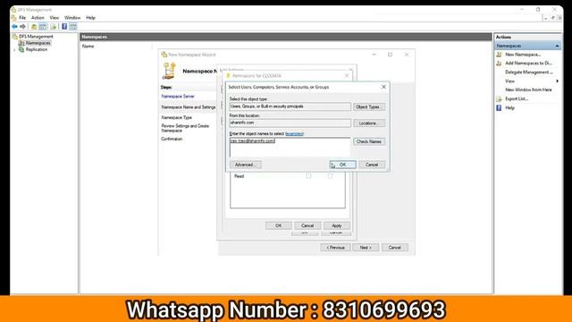Open the View menu in the menu bar

click(54, 18)
